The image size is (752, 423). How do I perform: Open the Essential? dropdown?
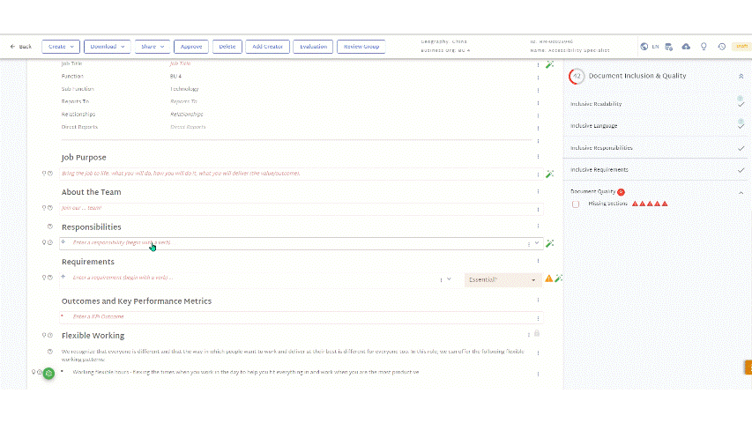coord(503,279)
